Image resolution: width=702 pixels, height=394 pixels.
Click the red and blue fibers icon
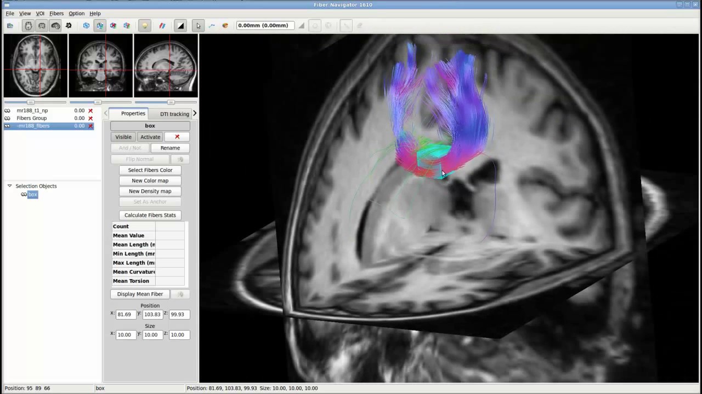[x=162, y=26]
